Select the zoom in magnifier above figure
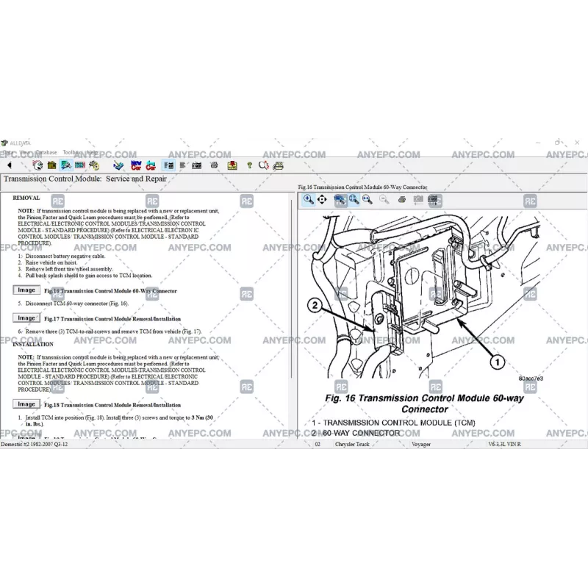Viewport: 588px width, 588px height. (x=309, y=199)
